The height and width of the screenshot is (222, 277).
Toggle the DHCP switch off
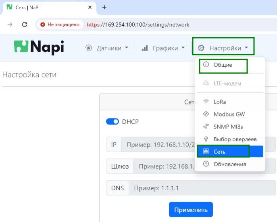[112, 122]
